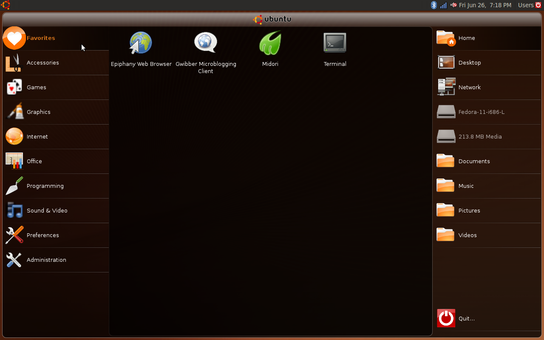This screenshot has width=544, height=340.
Task: Click the Accessories ruler and scissors icon
Action: click(x=14, y=62)
